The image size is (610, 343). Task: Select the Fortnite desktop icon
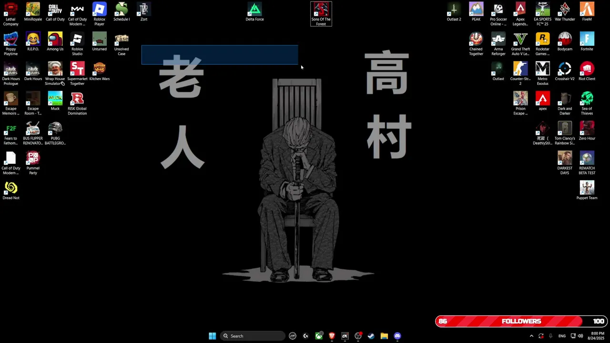[587, 42]
